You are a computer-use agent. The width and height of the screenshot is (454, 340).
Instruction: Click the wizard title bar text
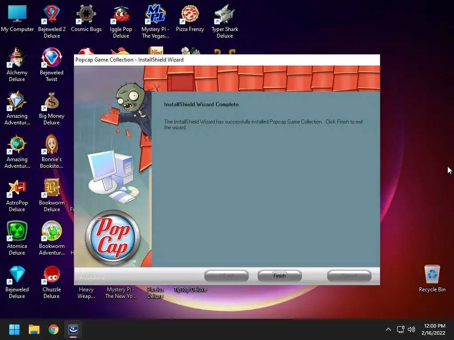pyautogui.click(x=129, y=60)
